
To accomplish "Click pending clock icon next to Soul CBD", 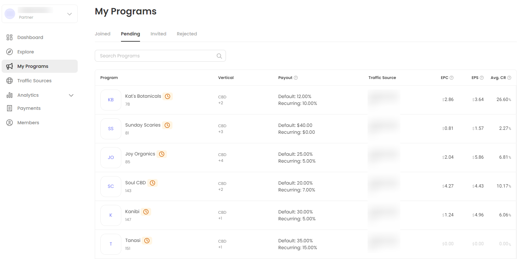I will [152, 183].
